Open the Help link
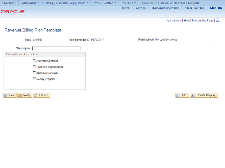225x168 pixels. (x=187, y=20)
